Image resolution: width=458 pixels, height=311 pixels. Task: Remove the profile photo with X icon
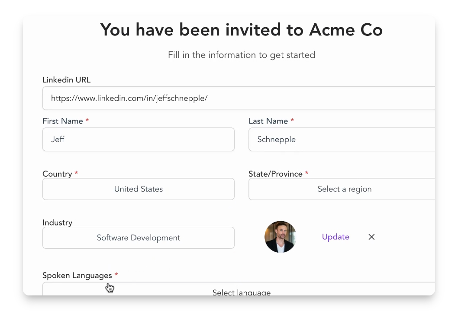[x=371, y=237]
